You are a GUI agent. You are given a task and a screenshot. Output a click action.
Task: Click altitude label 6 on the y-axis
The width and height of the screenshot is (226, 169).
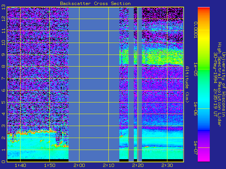tap(4, 90)
